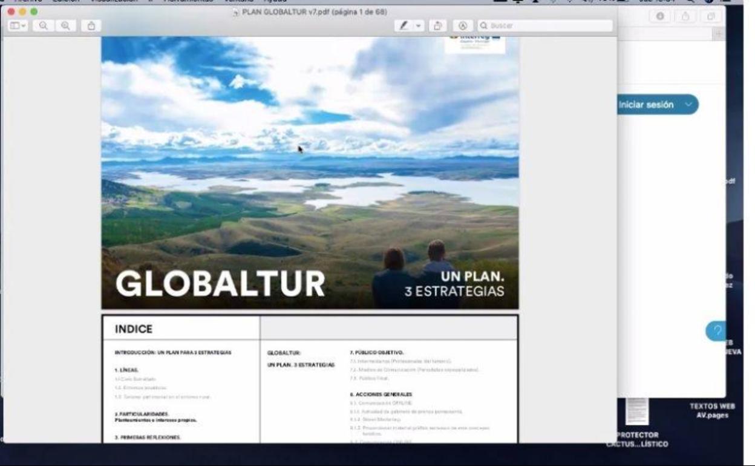Viewport: 755px width, 466px height.
Task: Select the highlight pen tool
Action: pyautogui.click(x=404, y=26)
